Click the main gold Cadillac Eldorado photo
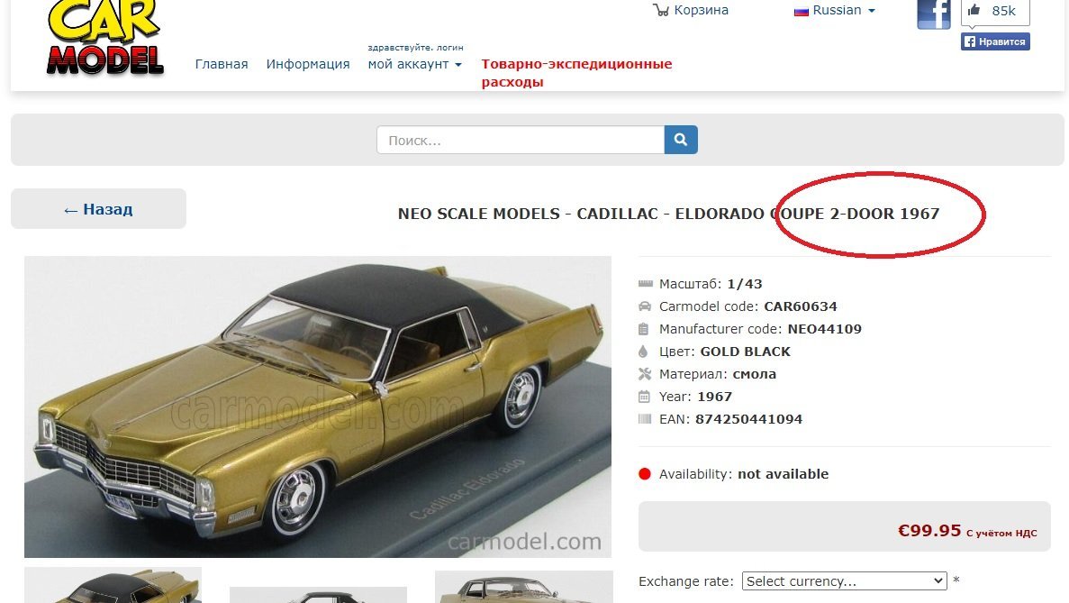Screen dimensions: 1069x603 318,407
